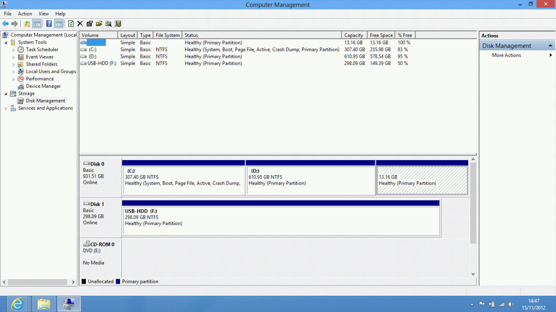
Task: Open the View menu
Action: (x=44, y=14)
